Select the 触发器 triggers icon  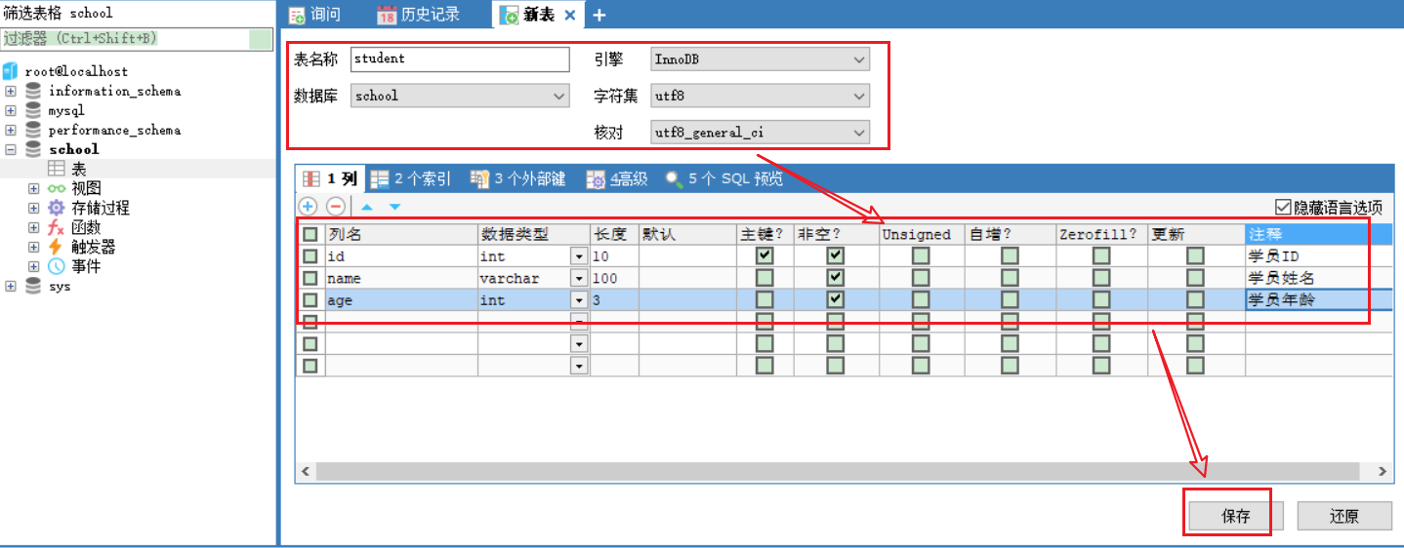[58, 247]
